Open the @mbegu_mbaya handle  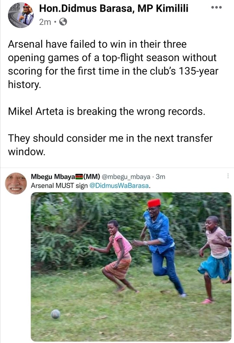click(126, 177)
